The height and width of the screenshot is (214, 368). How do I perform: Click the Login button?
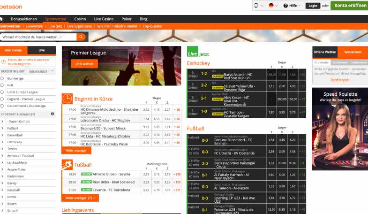(x=313, y=6)
